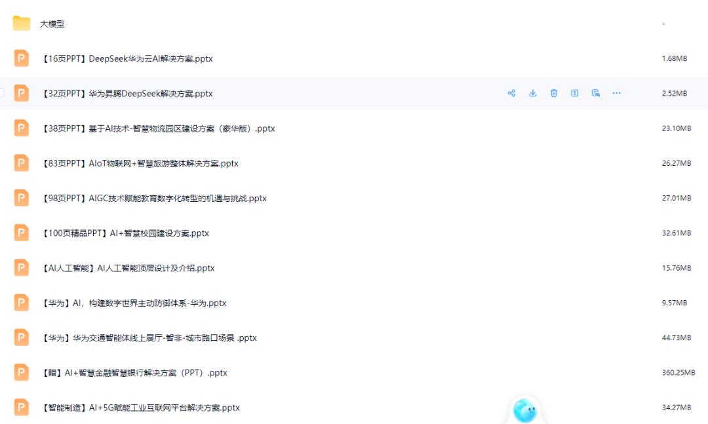Open 【AI人工智能】AI人工智能顶层设计及介绍.pptx
This screenshot has height=424, width=708.
click(128, 268)
